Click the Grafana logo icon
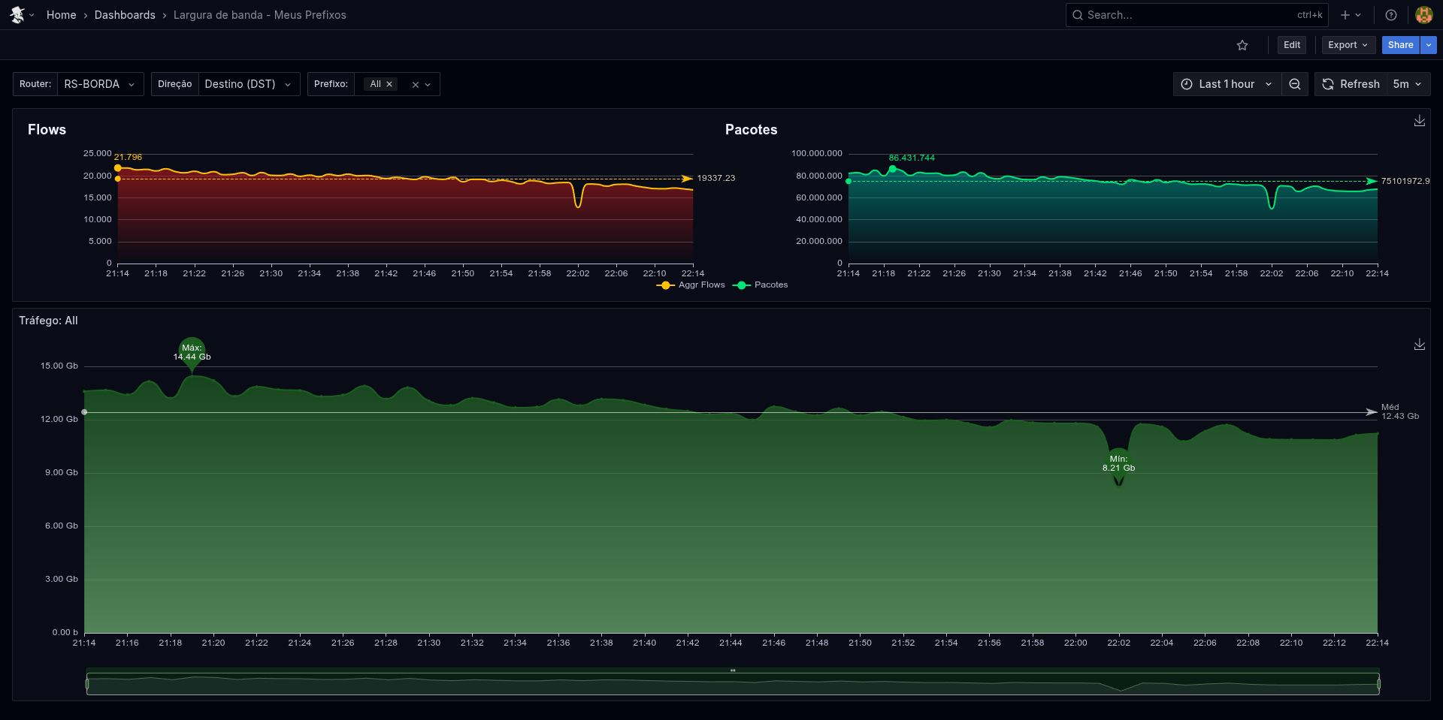The height and width of the screenshot is (720, 1443). coord(17,15)
